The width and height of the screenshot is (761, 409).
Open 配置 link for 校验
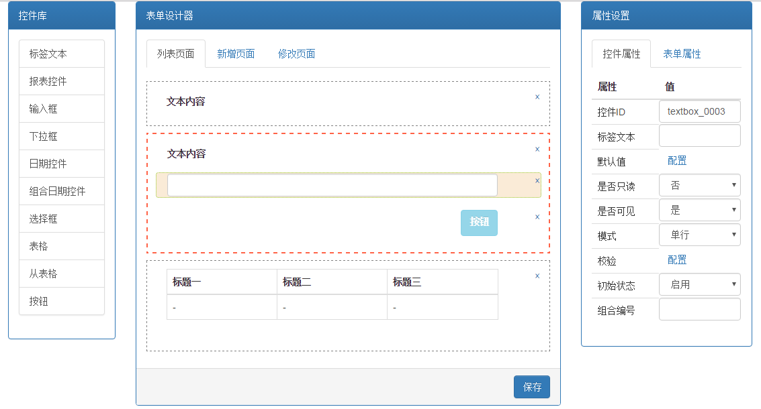[x=677, y=259]
